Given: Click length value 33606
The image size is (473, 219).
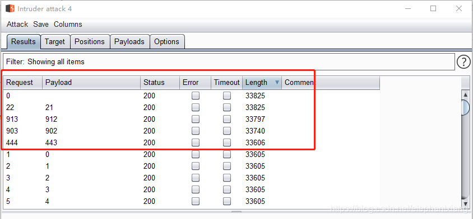Looking at the screenshot, I should click(x=255, y=143).
